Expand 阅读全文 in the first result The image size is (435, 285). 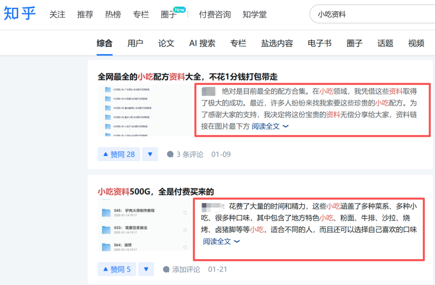[x=270, y=126]
